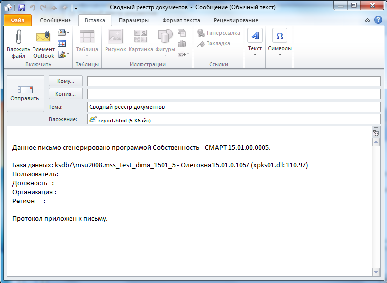Click into the Копия recipient field
The image size is (387, 283).
(234, 94)
